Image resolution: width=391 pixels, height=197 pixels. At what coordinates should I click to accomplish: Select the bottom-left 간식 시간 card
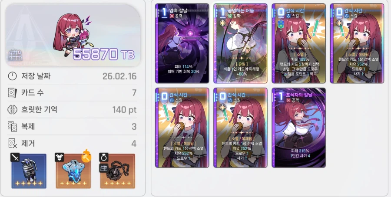182,128
